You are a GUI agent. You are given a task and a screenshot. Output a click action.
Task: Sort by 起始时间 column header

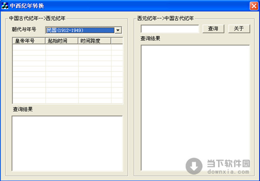coord(62,41)
